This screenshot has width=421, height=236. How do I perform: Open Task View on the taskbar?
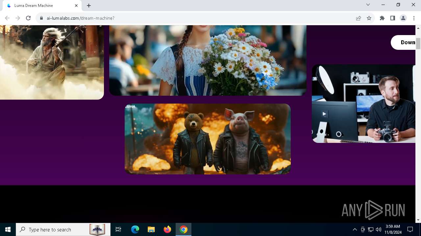(118, 229)
